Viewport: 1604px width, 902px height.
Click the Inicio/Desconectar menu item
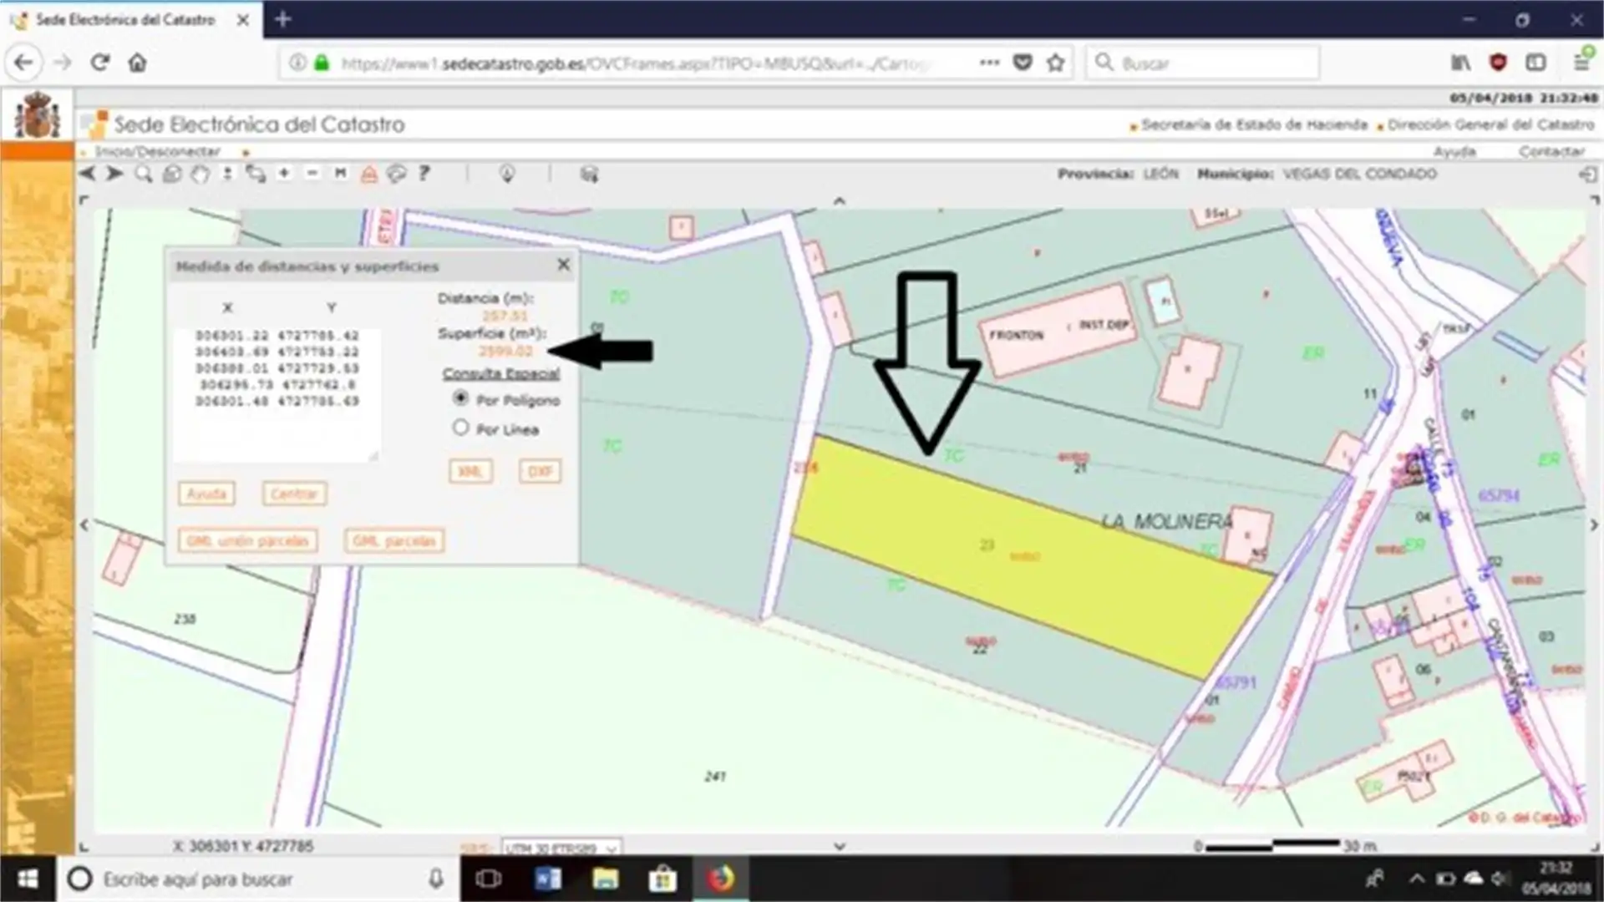158,151
